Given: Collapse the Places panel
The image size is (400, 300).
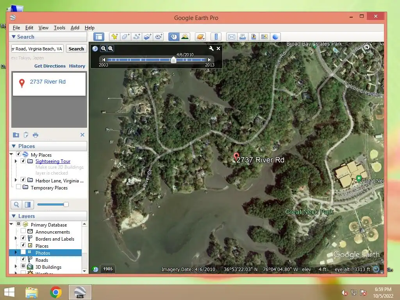Looking at the screenshot, I should (x=14, y=146).
